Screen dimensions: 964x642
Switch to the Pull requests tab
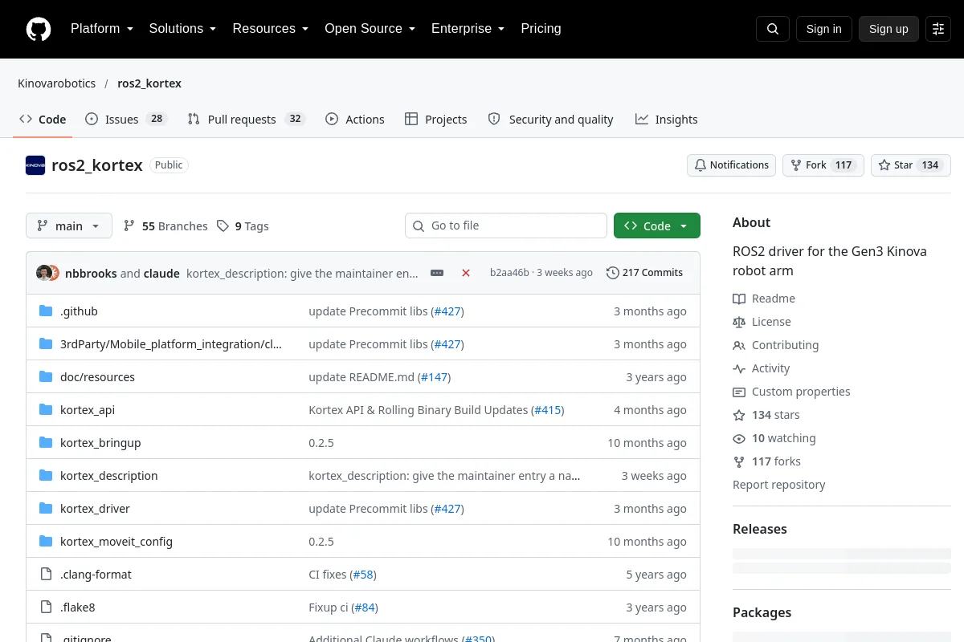tap(246, 120)
